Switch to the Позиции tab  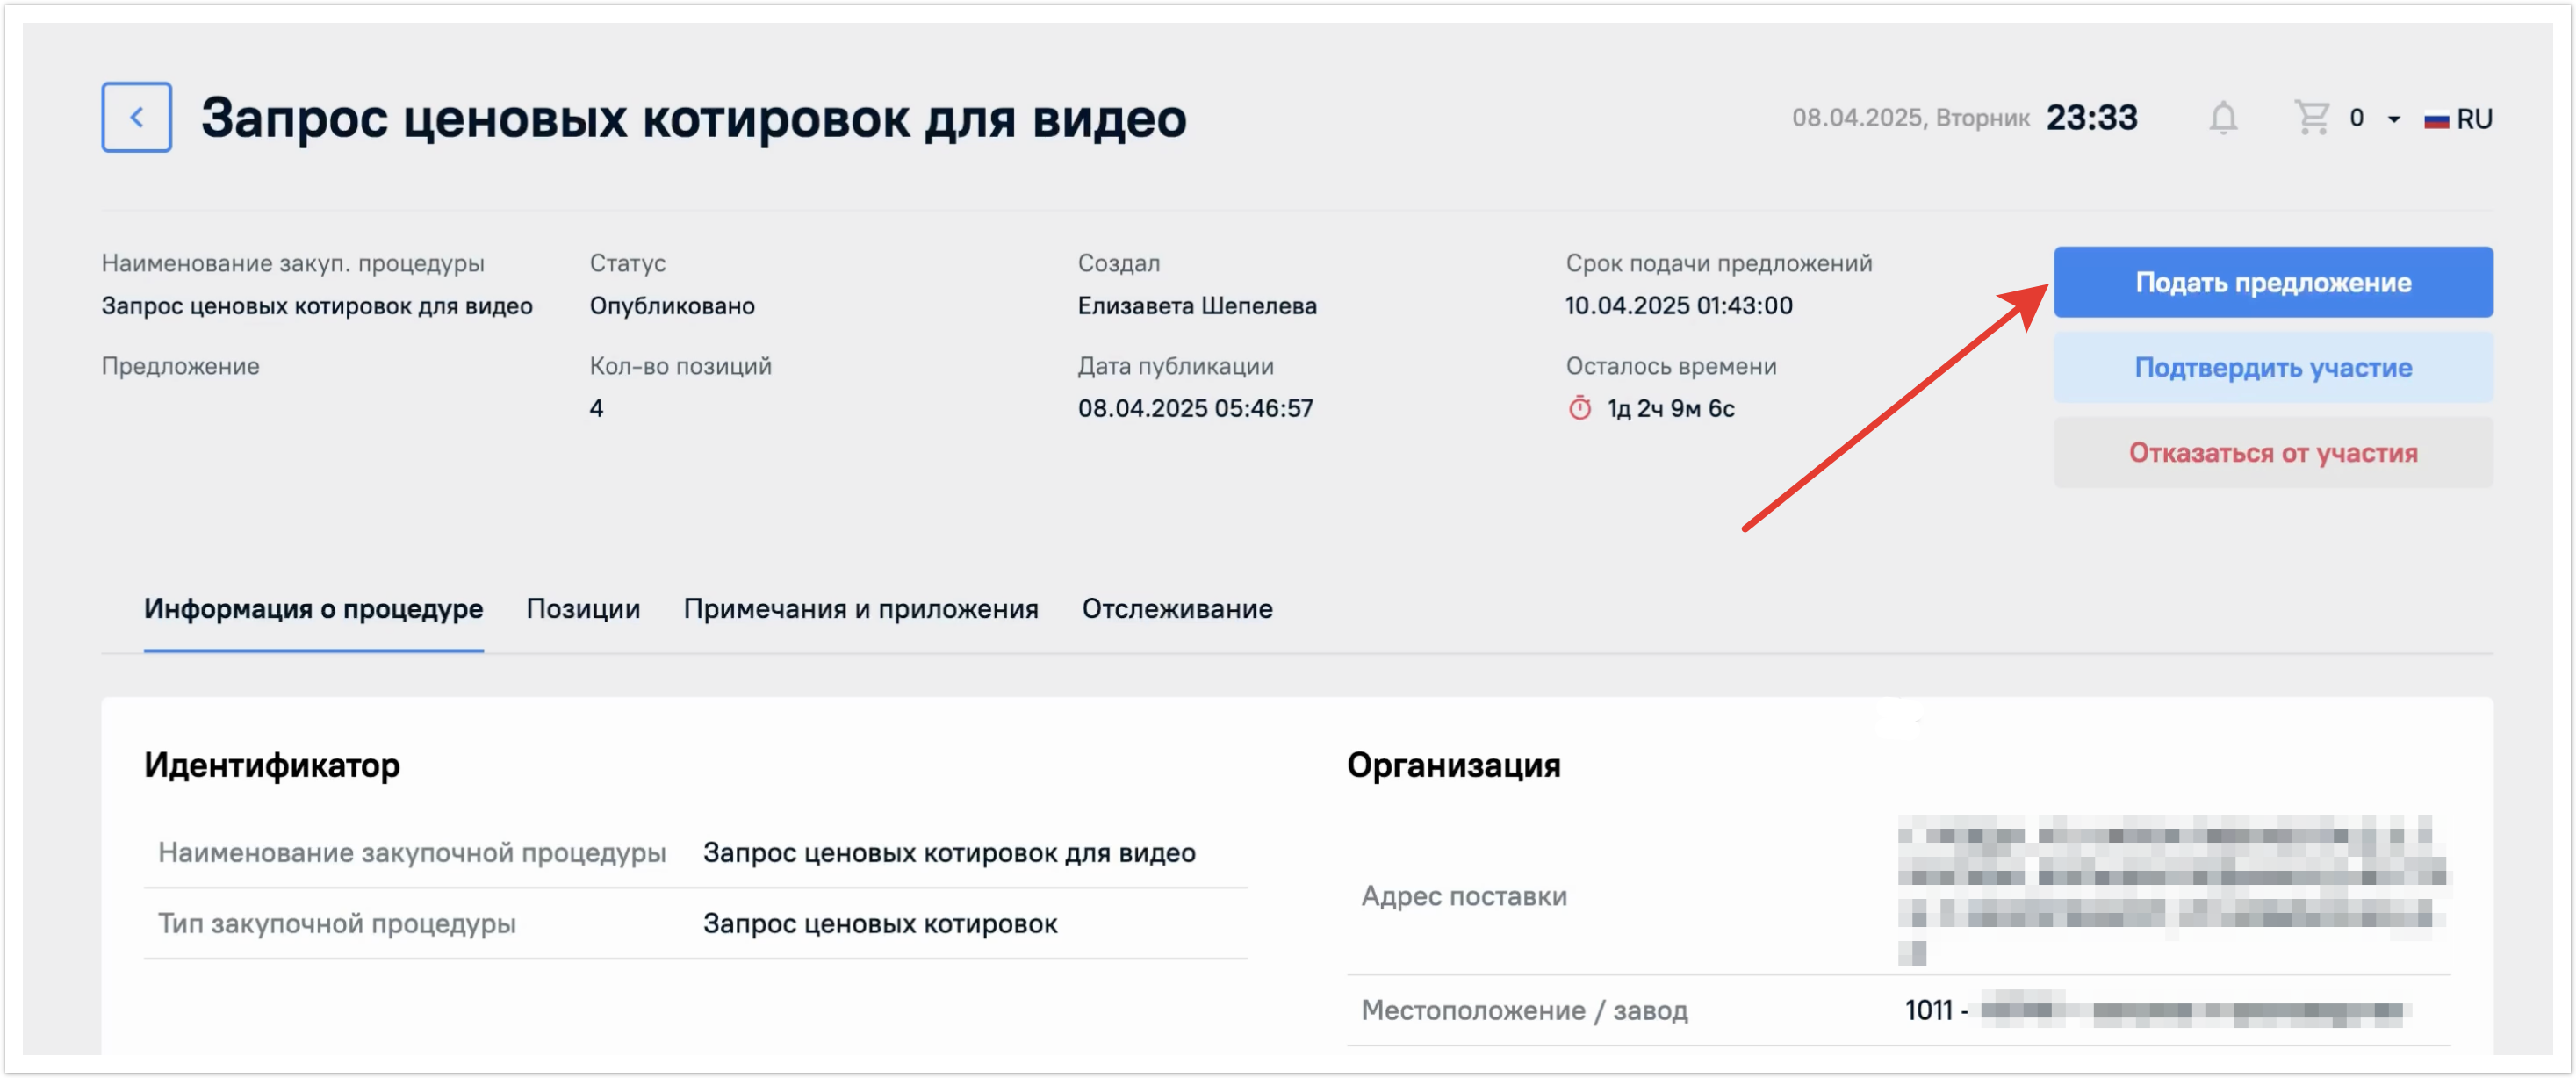583,608
